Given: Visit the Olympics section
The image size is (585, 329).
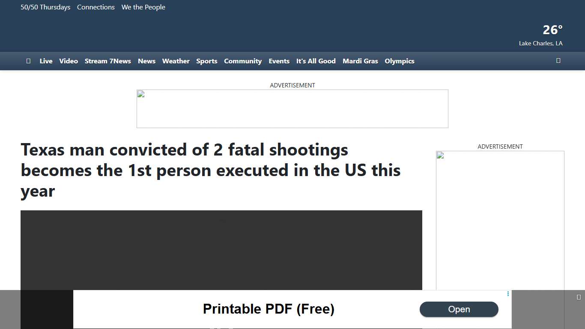Looking at the screenshot, I should [400, 61].
